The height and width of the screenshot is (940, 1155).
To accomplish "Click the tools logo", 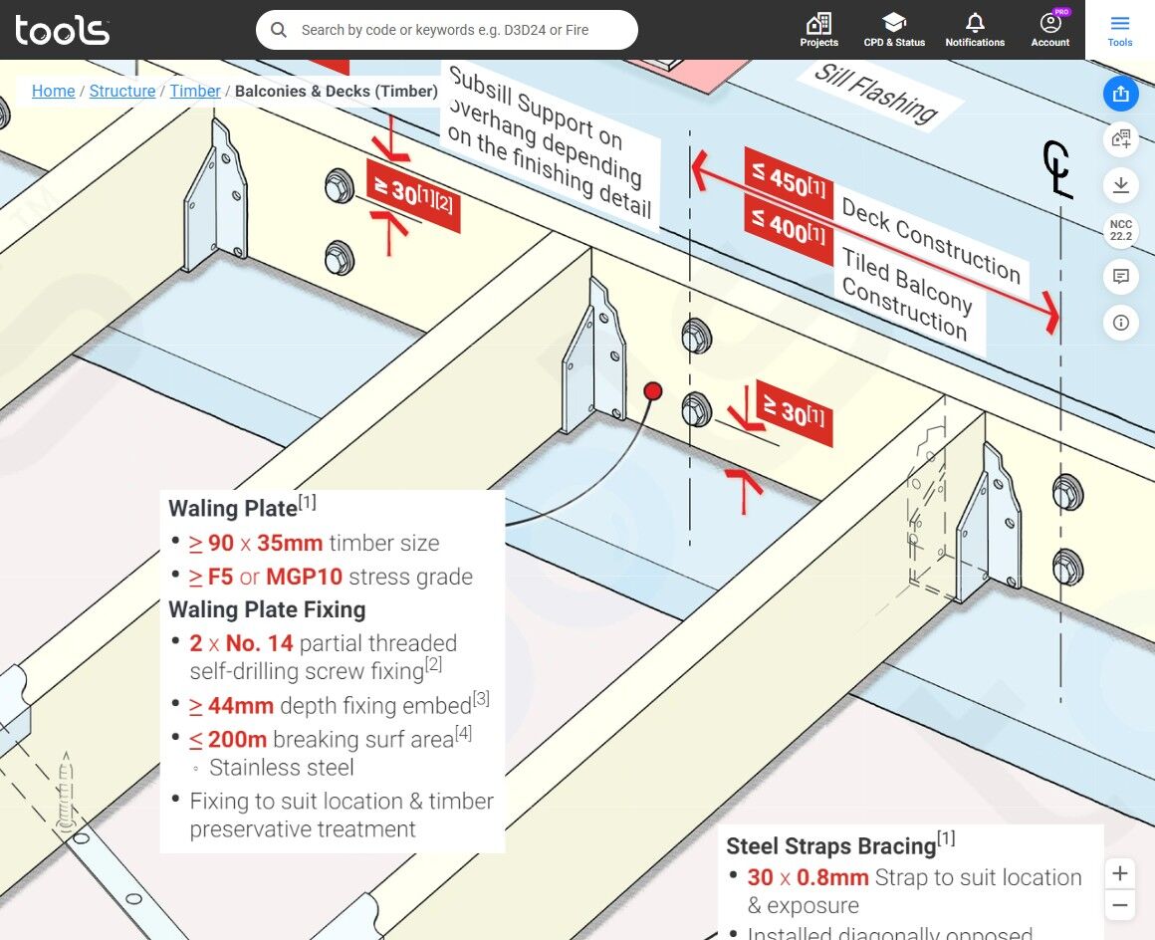I will point(63,30).
